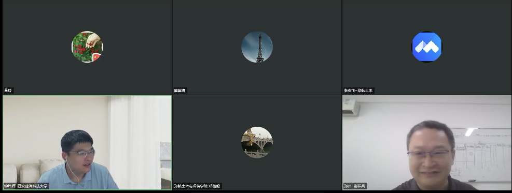Select the 郑航土木与环境学院 邓苗毅 name label
The height and width of the screenshot is (193, 512).
click(197, 186)
